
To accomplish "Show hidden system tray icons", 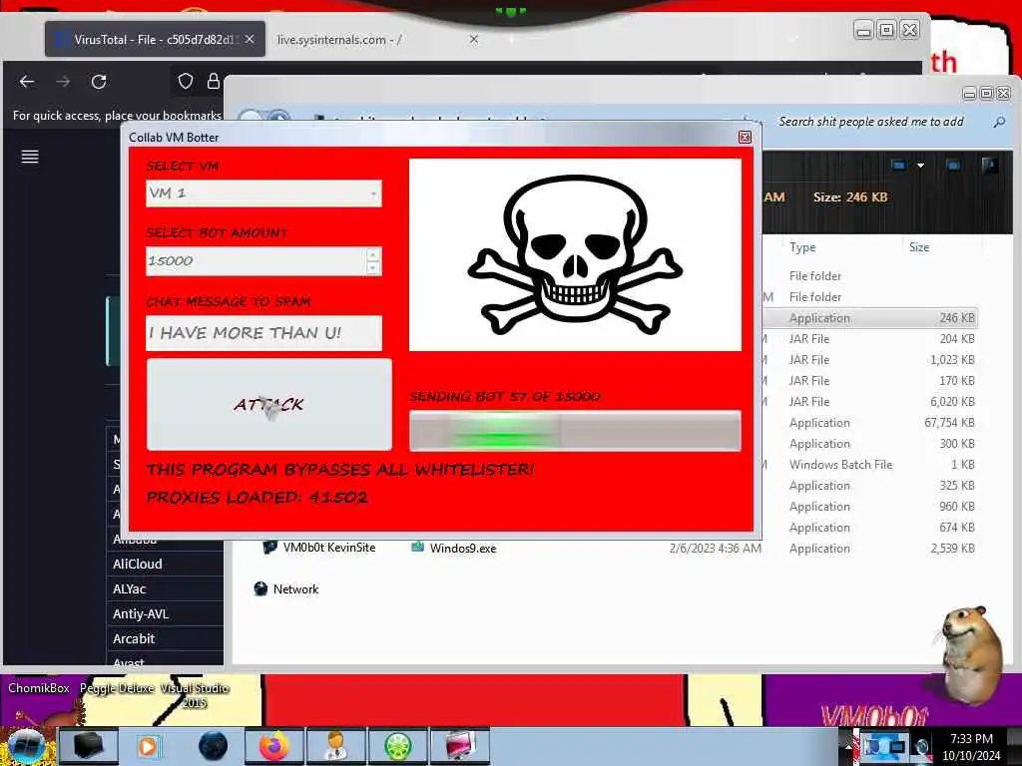I will pyautogui.click(x=848, y=746).
